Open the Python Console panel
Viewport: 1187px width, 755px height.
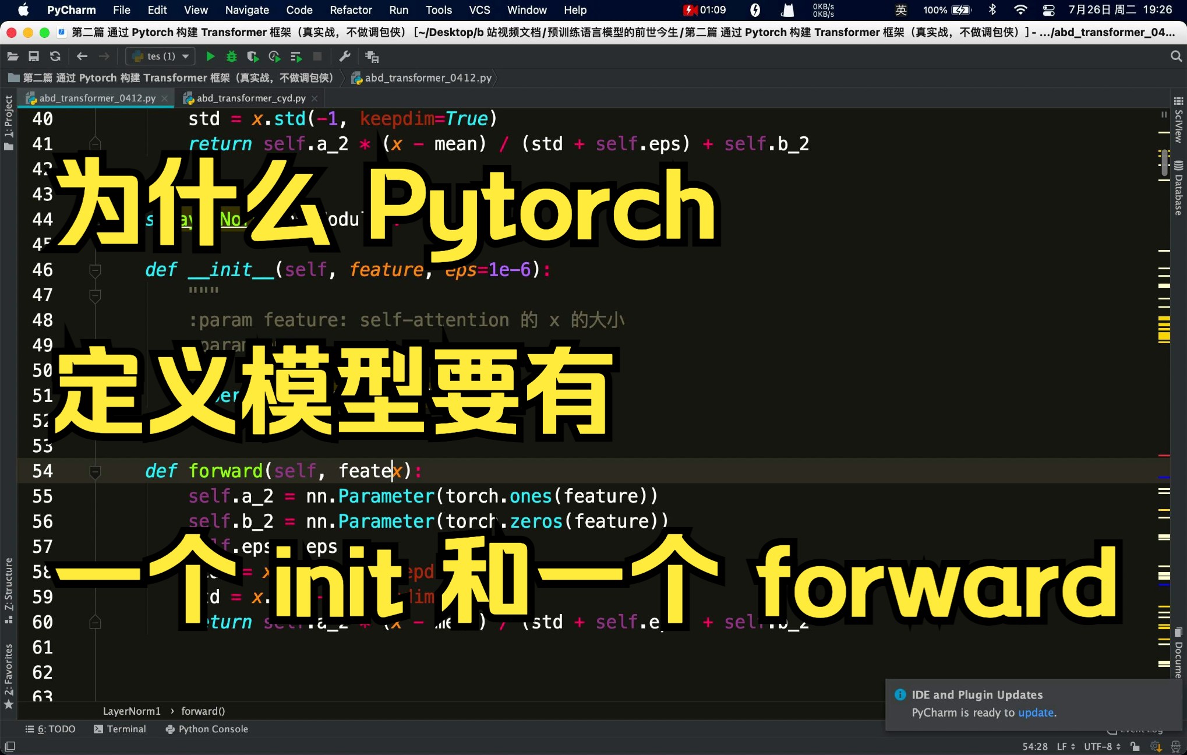coord(206,729)
